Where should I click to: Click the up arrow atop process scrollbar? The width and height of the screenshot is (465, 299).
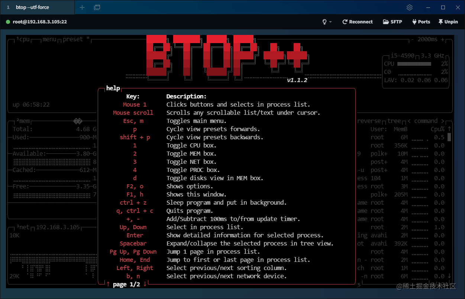click(449, 129)
